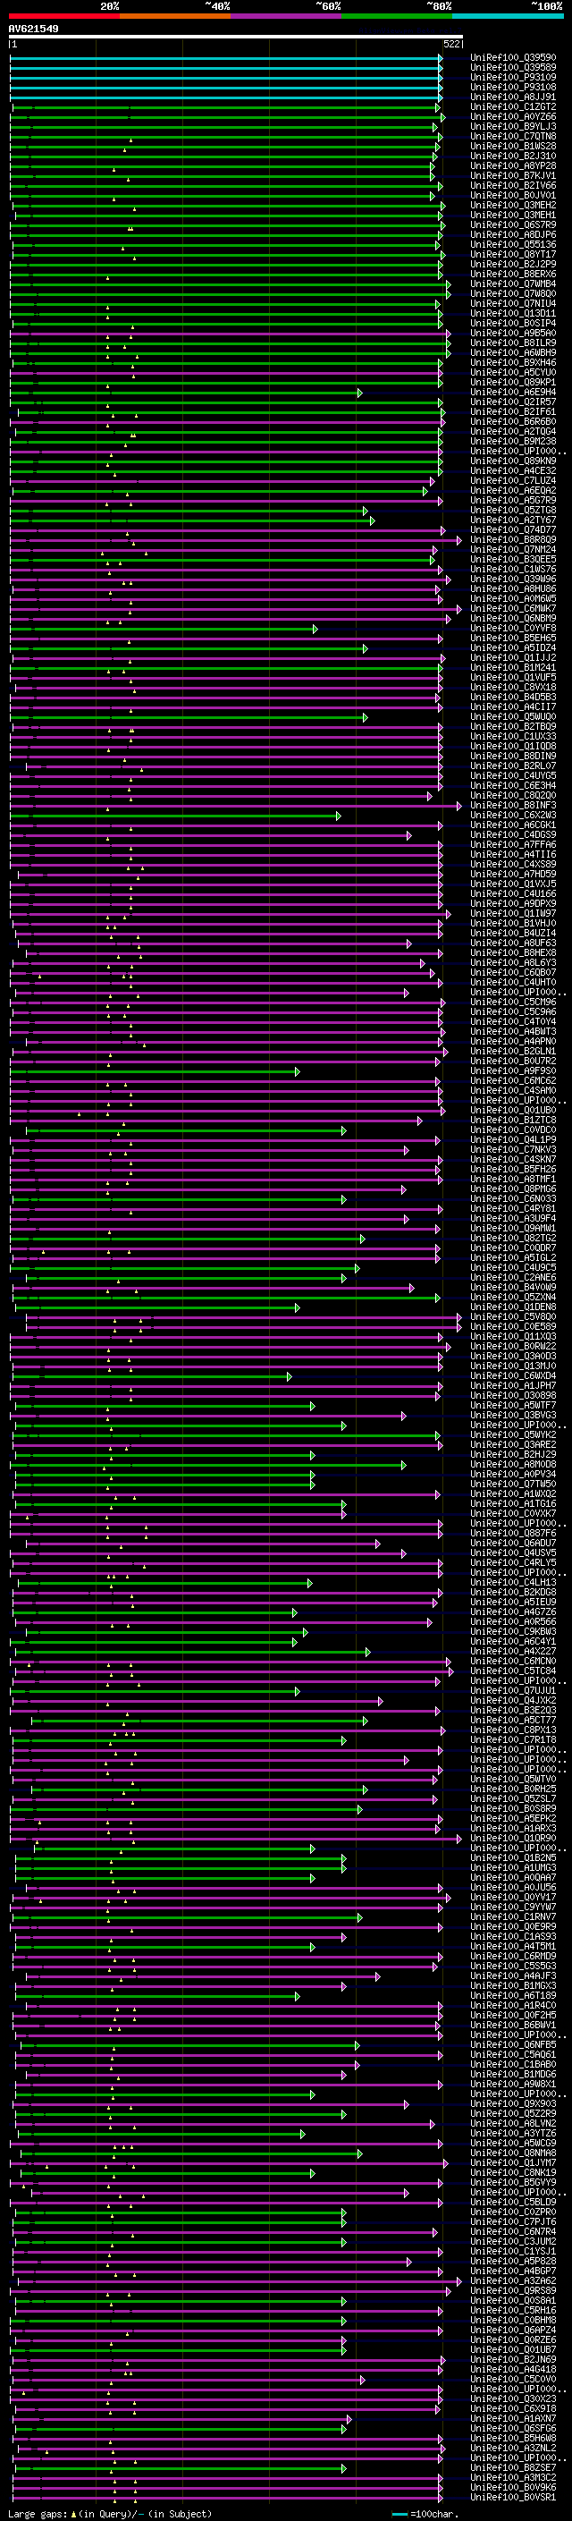Click the red ~20% identity legend bar
This screenshot has height=2521, width=572.
tap(63, 16)
